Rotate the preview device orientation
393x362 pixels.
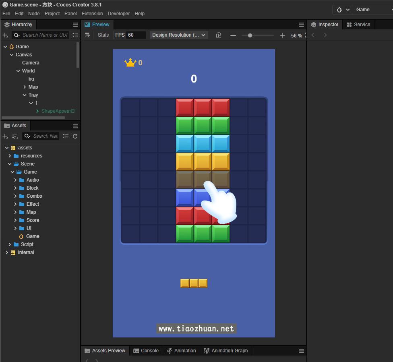coord(219,35)
